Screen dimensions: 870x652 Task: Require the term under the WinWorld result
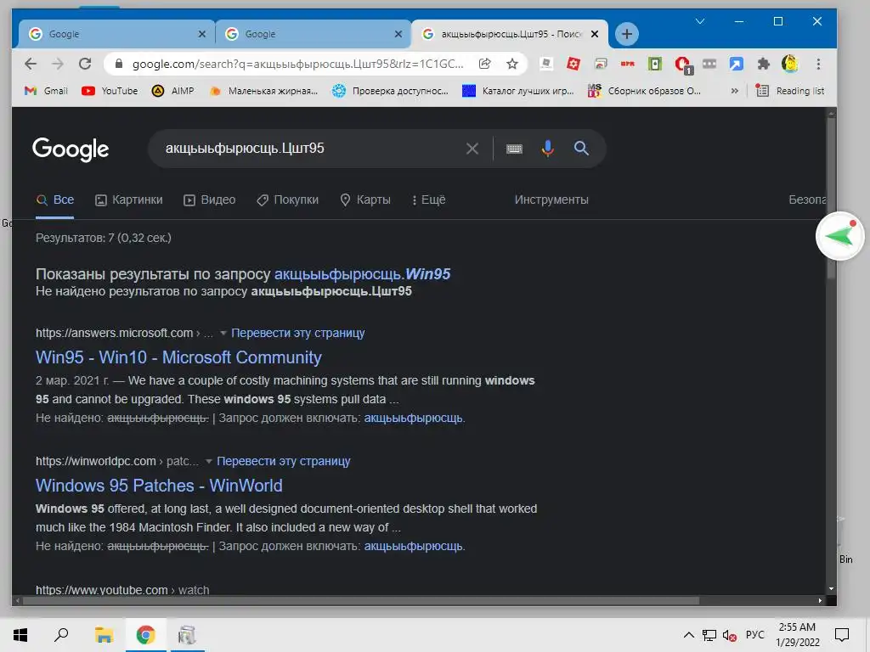tap(414, 546)
